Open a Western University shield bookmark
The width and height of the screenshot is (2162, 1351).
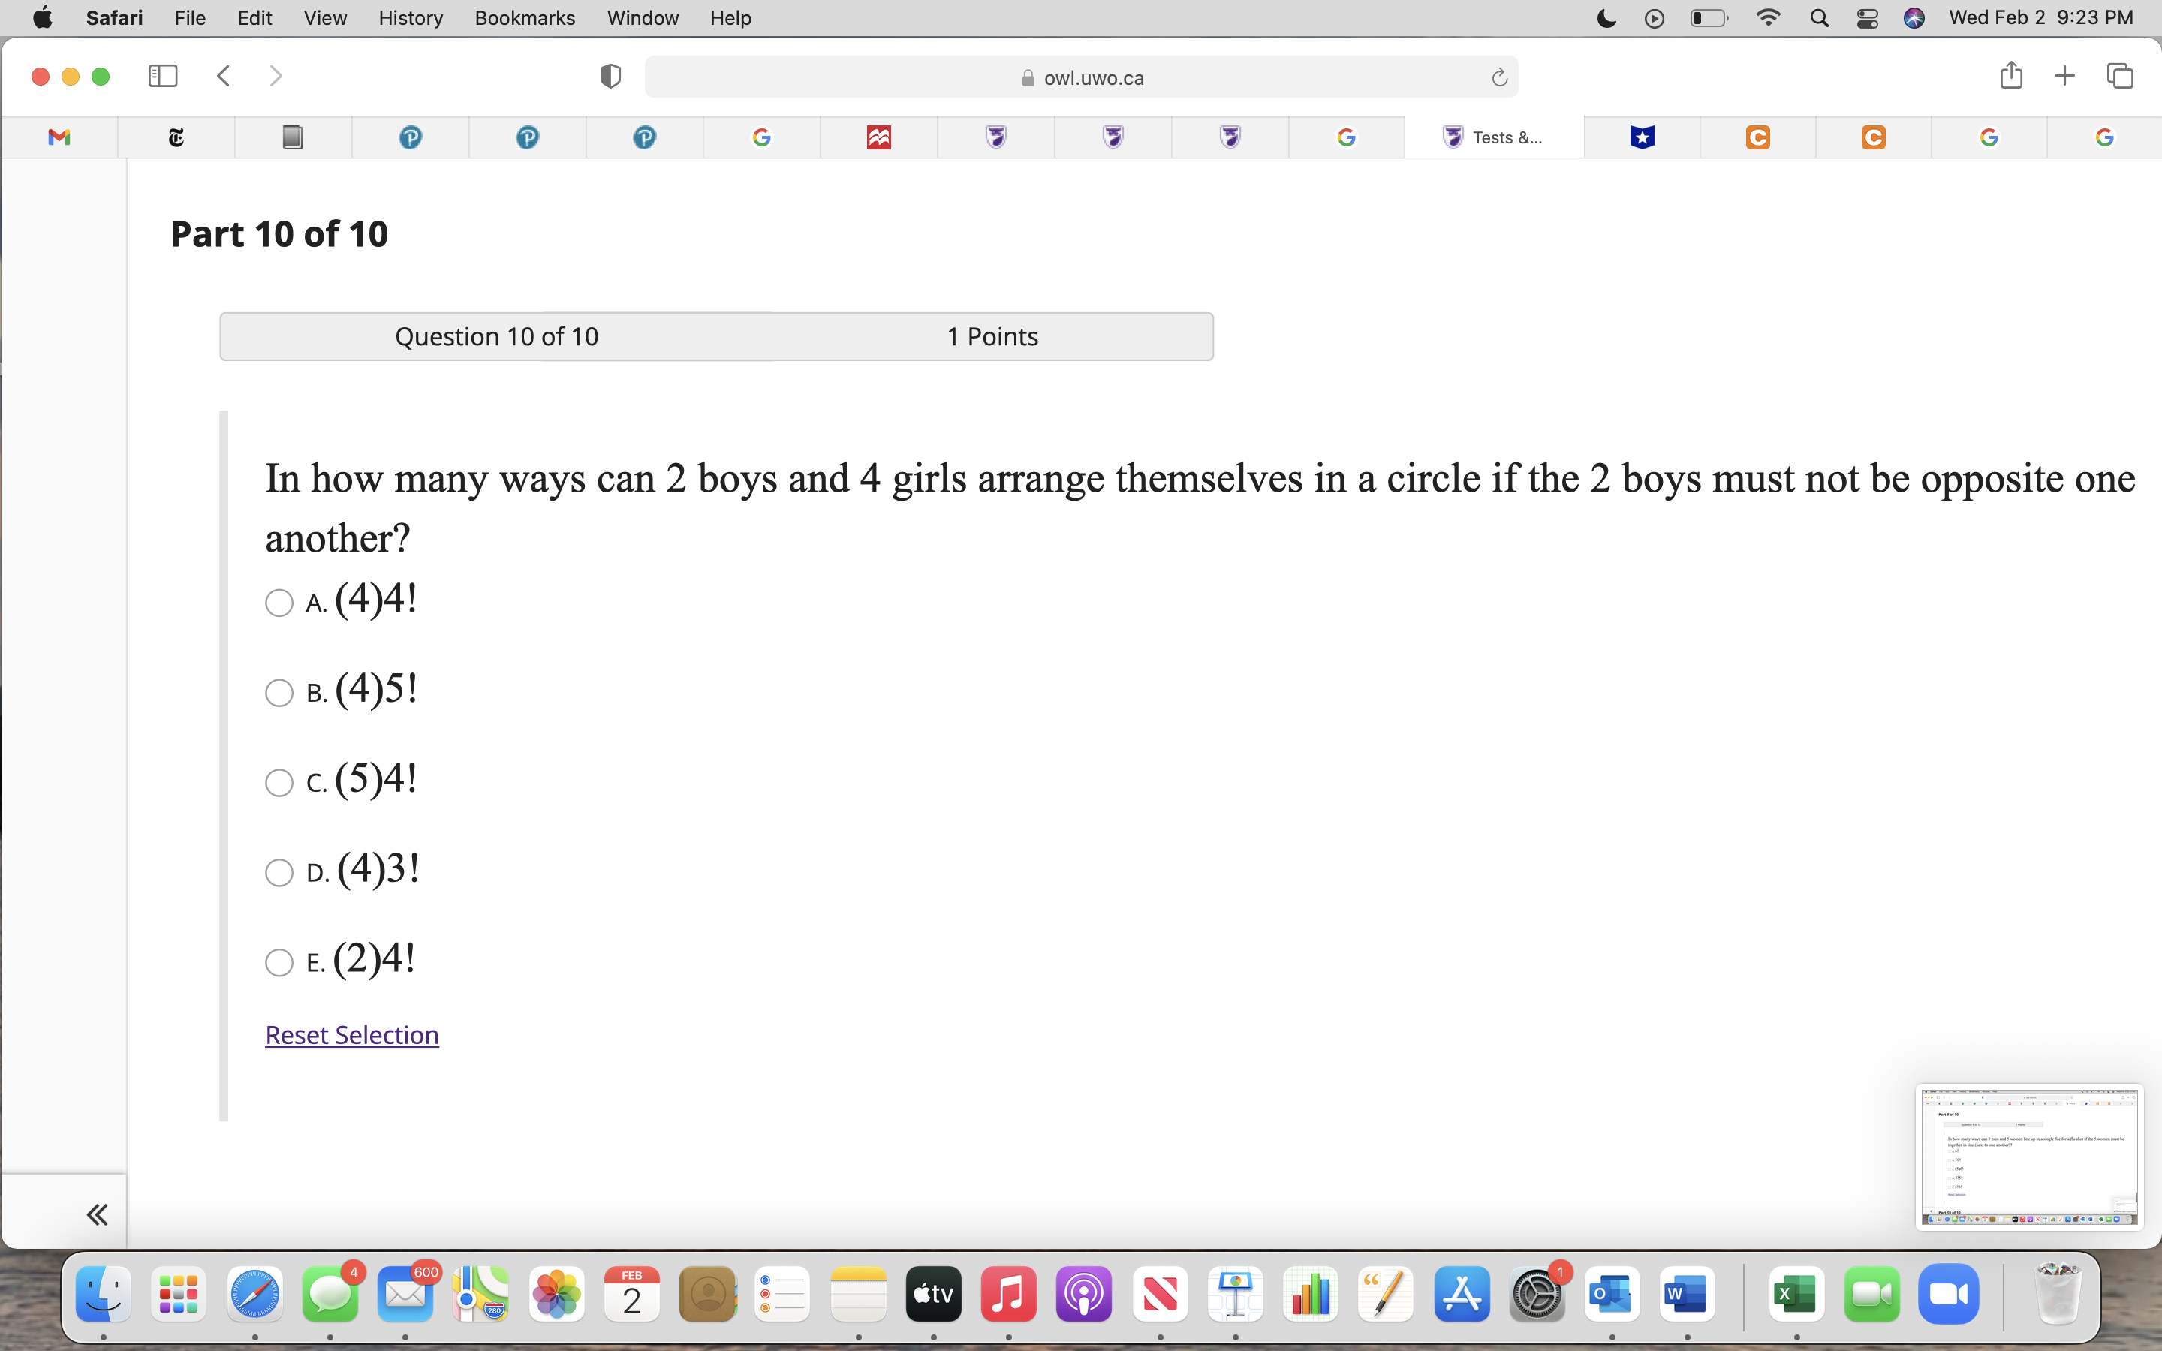tap(995, 137)
